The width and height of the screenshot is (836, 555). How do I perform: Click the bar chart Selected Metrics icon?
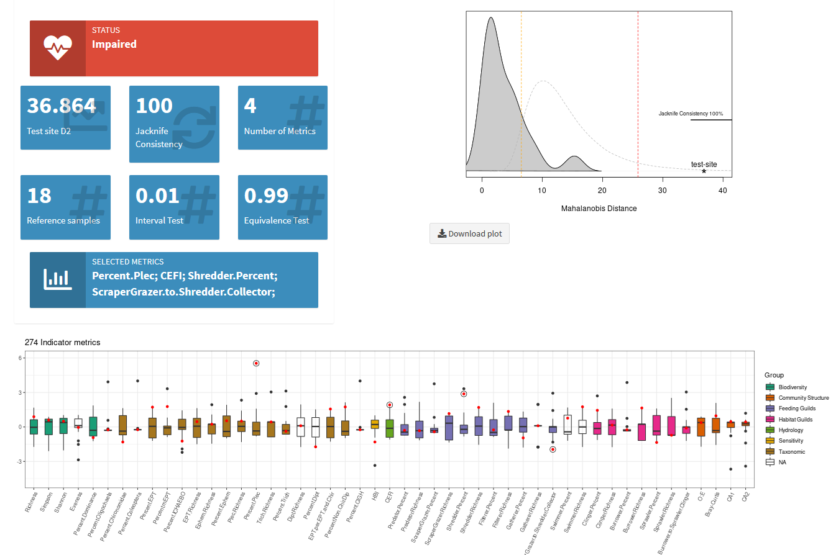coord(58,279)
